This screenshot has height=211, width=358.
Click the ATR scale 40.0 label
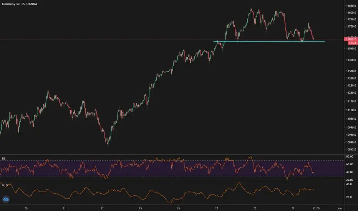tap(349, 184)
